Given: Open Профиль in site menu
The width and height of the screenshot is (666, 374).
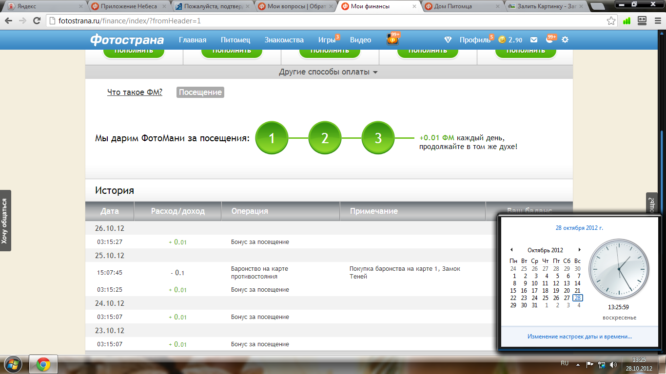Looking at the screenshot, I should [475, 40].
